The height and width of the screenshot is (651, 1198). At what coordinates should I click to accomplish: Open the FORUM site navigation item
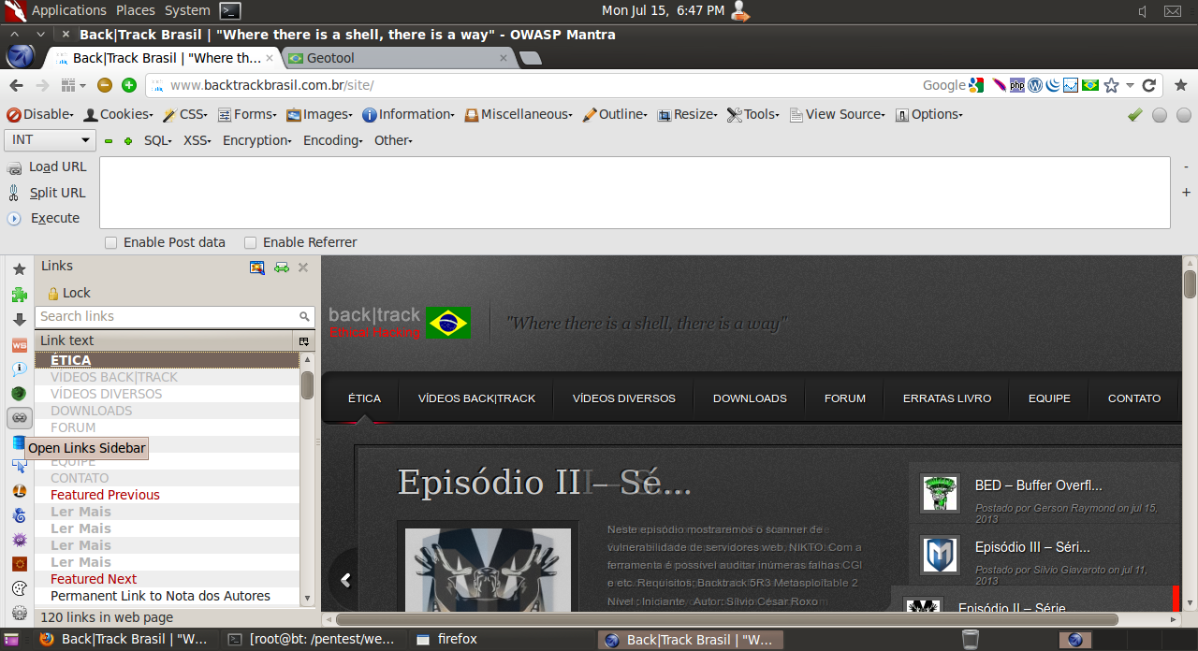[845, 398]
